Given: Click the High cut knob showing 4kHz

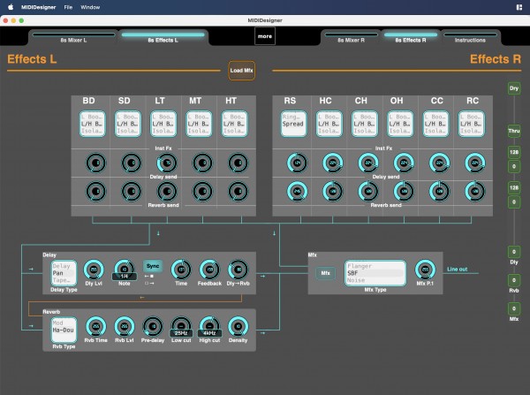Looking at the screenshot, I should tap(209, 327).
